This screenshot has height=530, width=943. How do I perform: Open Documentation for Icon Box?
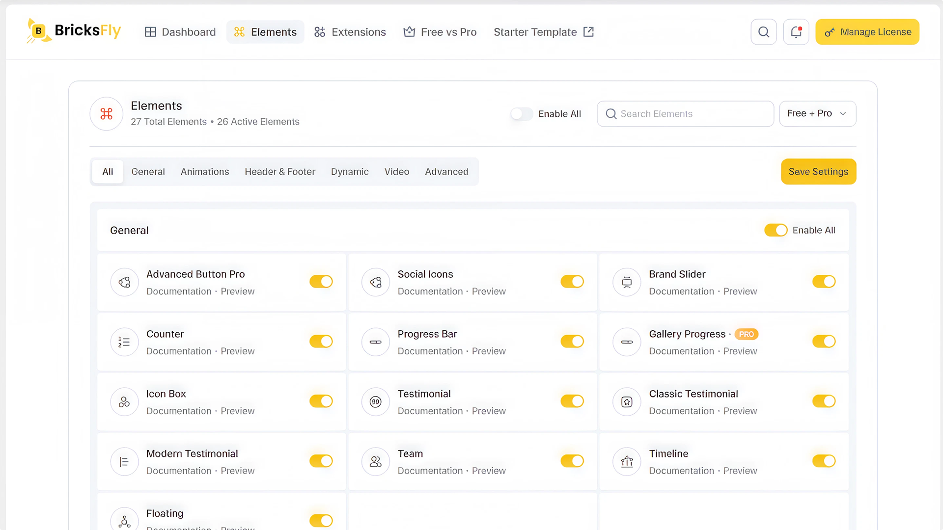coord(179,411)
